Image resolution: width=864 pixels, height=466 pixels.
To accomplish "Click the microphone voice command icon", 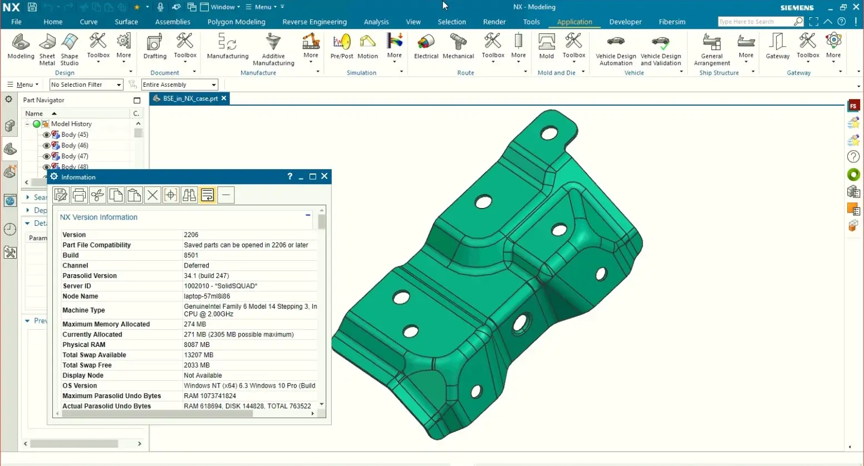I will pos(160,7).
